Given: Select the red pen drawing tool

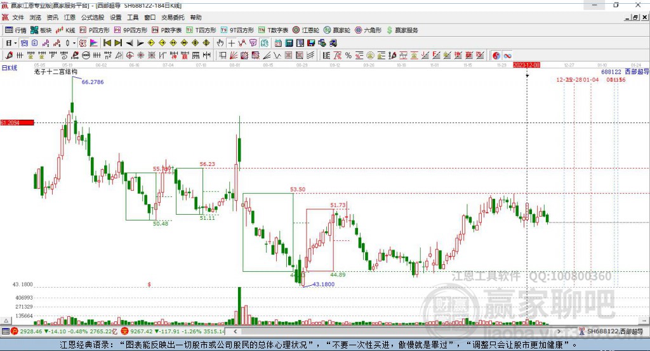Looking at the screenshot, I should (9, 56).
